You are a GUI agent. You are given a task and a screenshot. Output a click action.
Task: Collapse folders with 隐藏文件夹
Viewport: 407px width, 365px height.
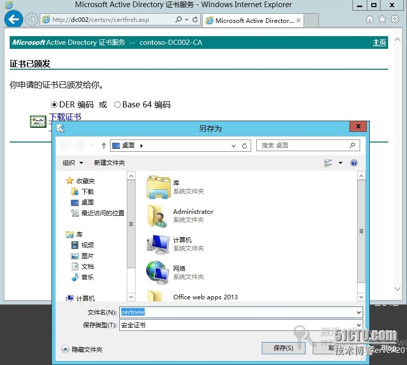[82, 349]
